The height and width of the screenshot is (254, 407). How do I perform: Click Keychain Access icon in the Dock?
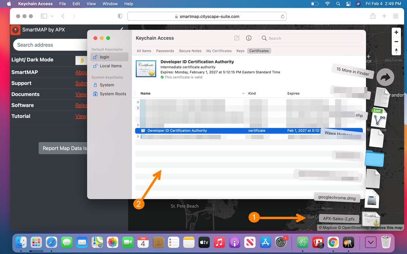349,242
